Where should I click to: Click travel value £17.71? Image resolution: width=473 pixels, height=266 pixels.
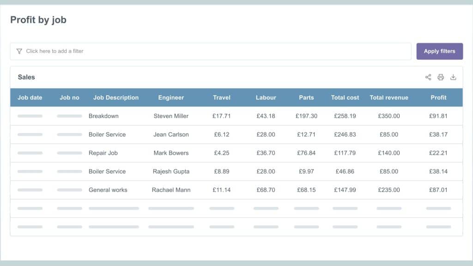pyautogui.click(x=221, y=116)
